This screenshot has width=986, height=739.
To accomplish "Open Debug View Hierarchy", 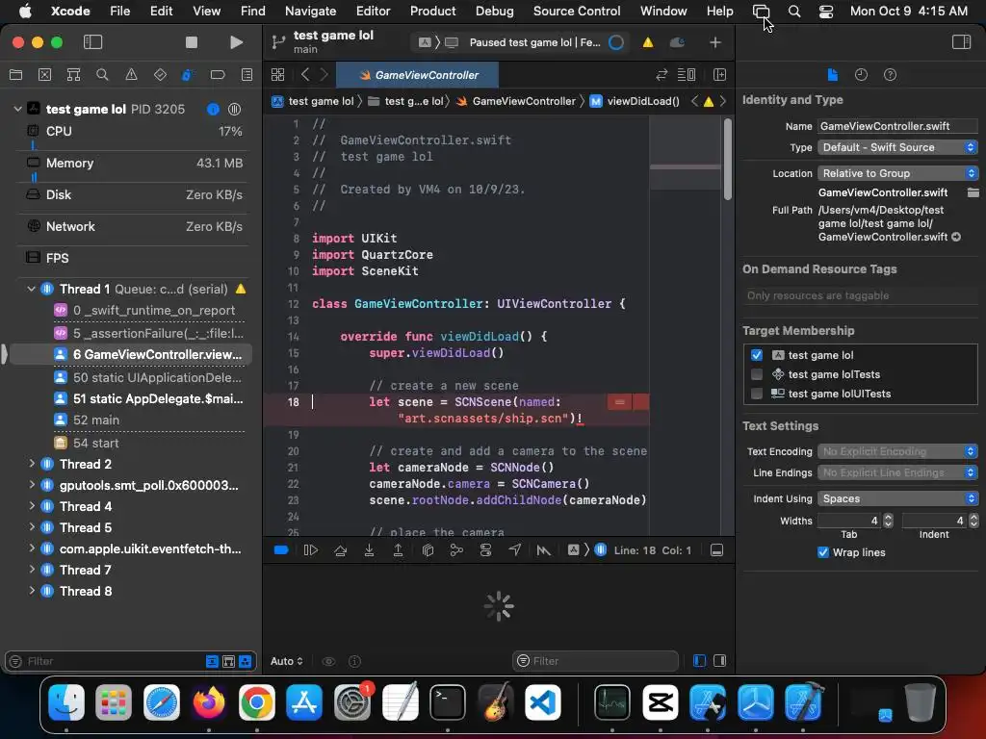I will (428, 550).
